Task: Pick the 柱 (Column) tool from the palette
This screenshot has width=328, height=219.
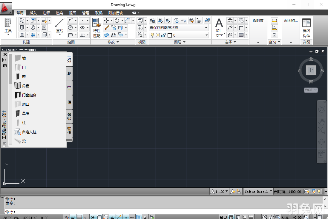Action: pos(24,122)
